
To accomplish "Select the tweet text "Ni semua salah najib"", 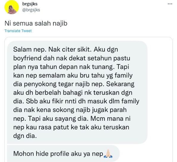I will pos(36,23).
